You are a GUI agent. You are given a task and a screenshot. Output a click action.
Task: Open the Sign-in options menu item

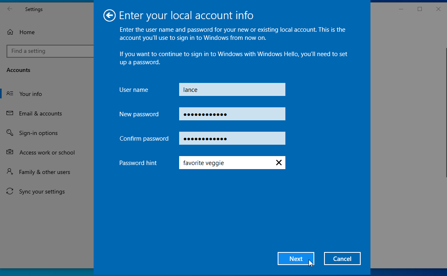tap(38, 133)
